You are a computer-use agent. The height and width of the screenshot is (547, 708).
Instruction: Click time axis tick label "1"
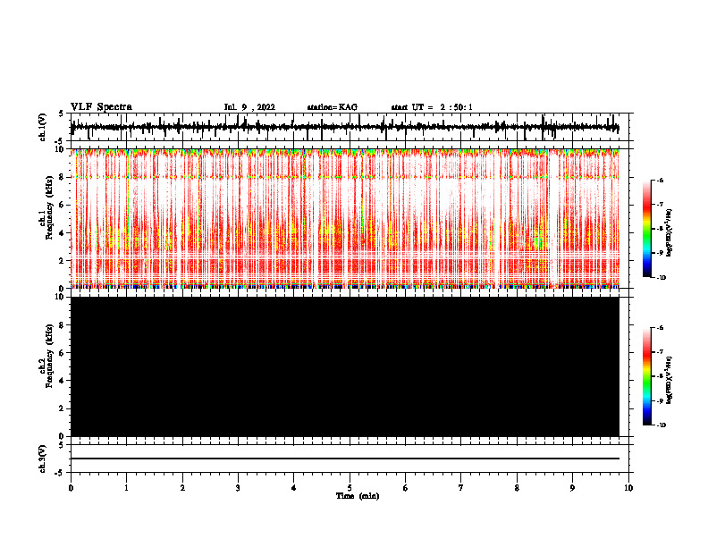(x=126, y=488)
